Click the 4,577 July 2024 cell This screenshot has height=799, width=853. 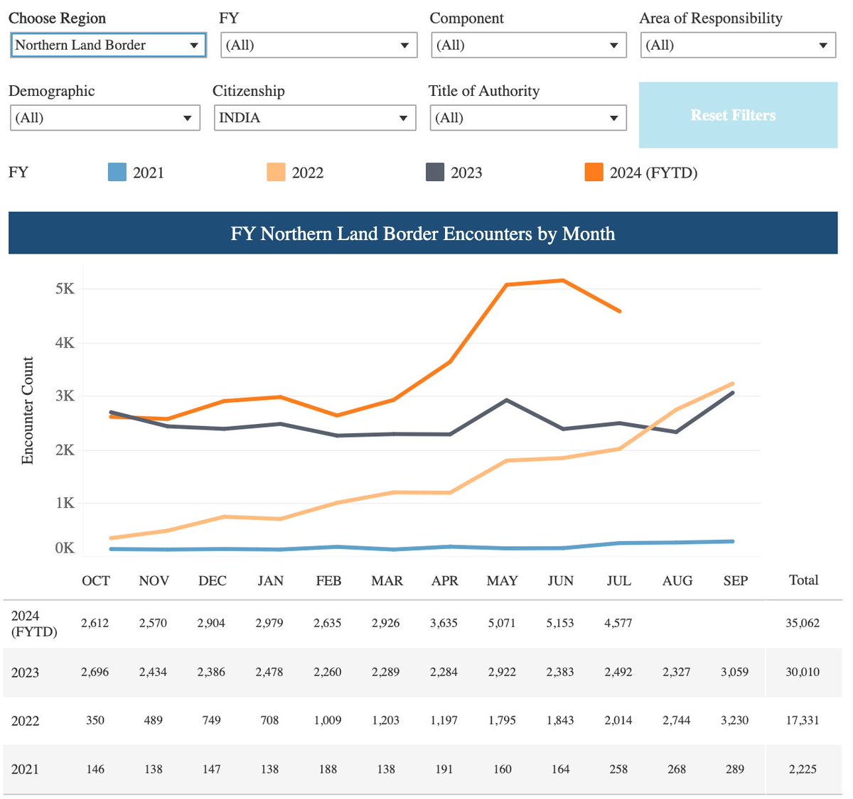click(x=618, y=624)
